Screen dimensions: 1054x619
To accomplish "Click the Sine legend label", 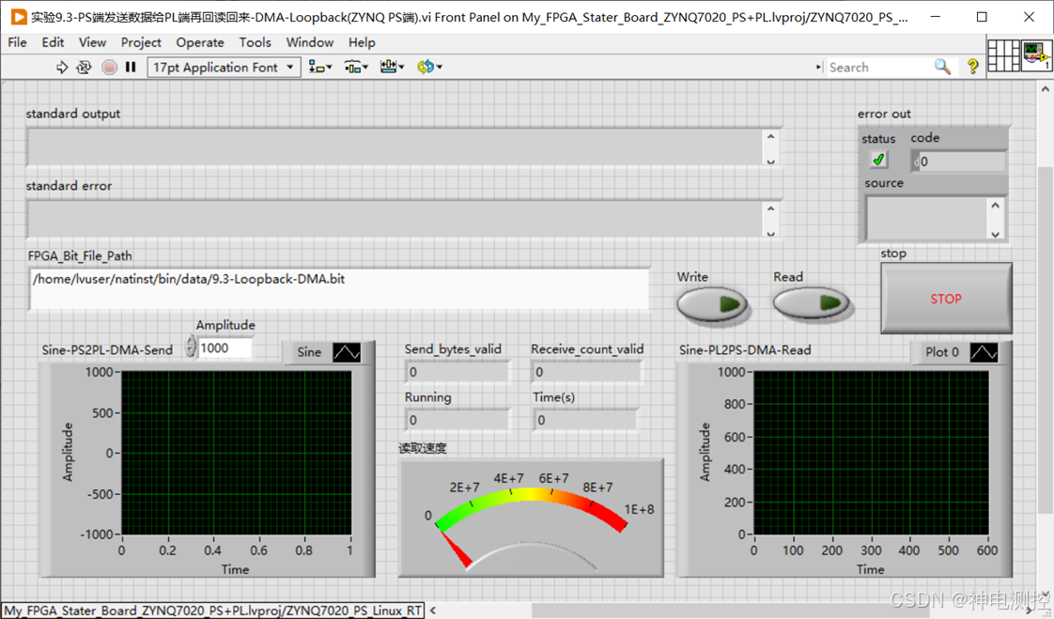I will [x=309, y=352].
